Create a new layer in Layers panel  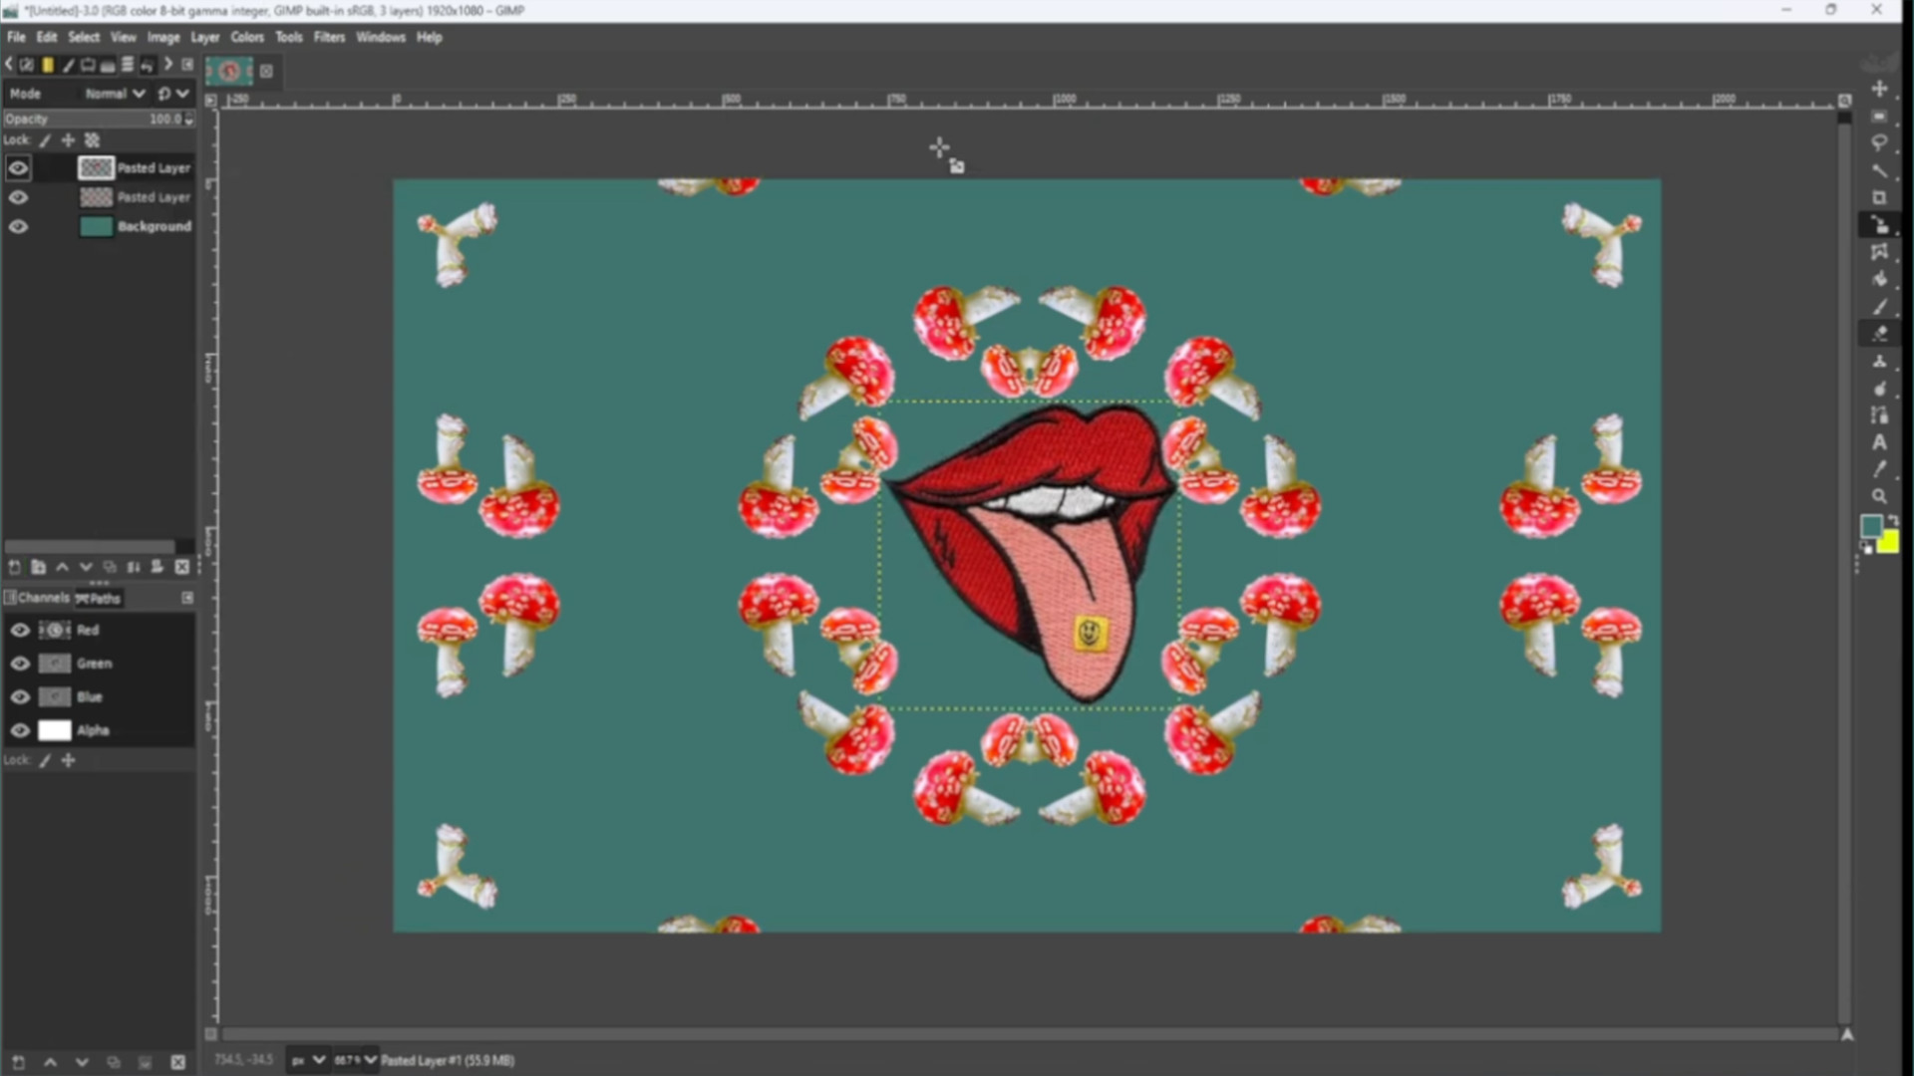tap(15, 567)
